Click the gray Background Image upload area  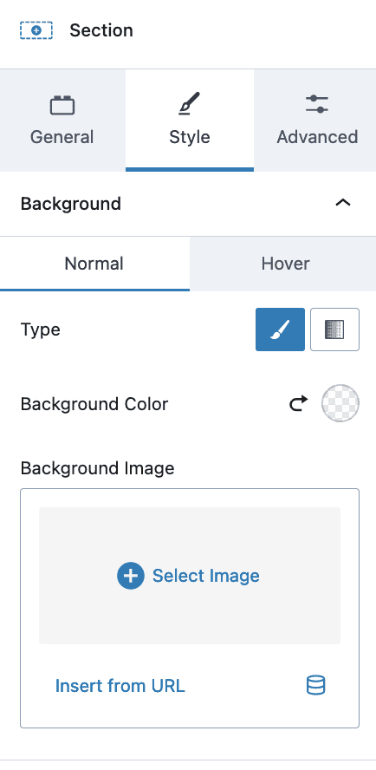coord(190,576)
